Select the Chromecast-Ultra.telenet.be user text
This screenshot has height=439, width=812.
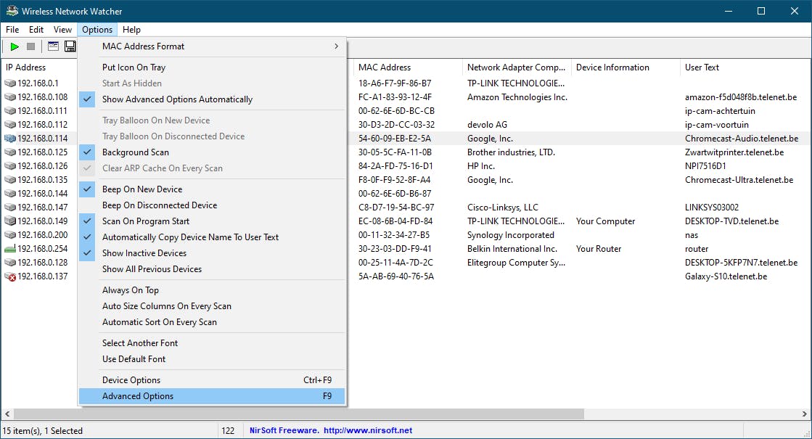pyautogui.click(x=739, y=180)
